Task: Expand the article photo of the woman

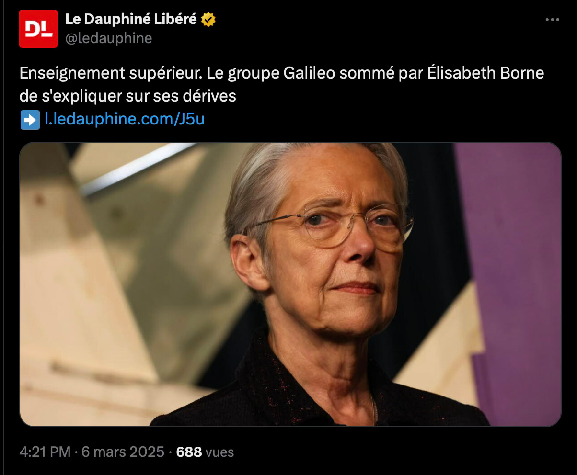Action: coord(290,284)
